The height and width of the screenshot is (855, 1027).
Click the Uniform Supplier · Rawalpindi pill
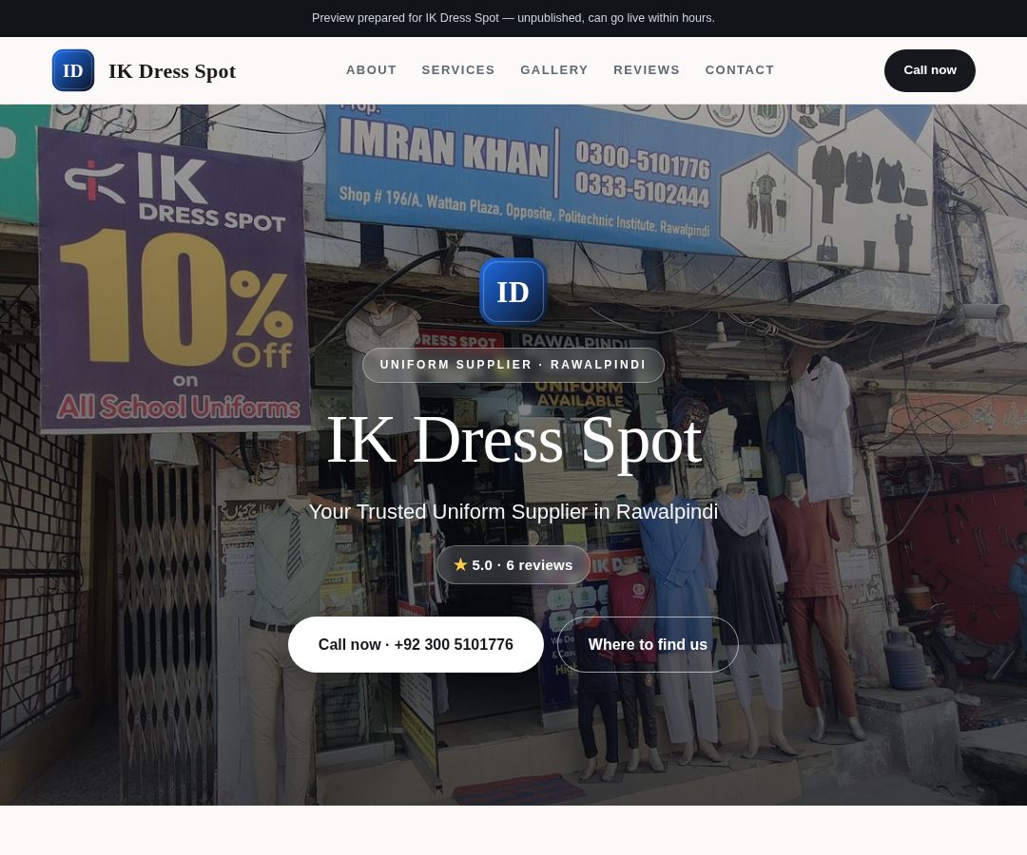pos(513,365)
